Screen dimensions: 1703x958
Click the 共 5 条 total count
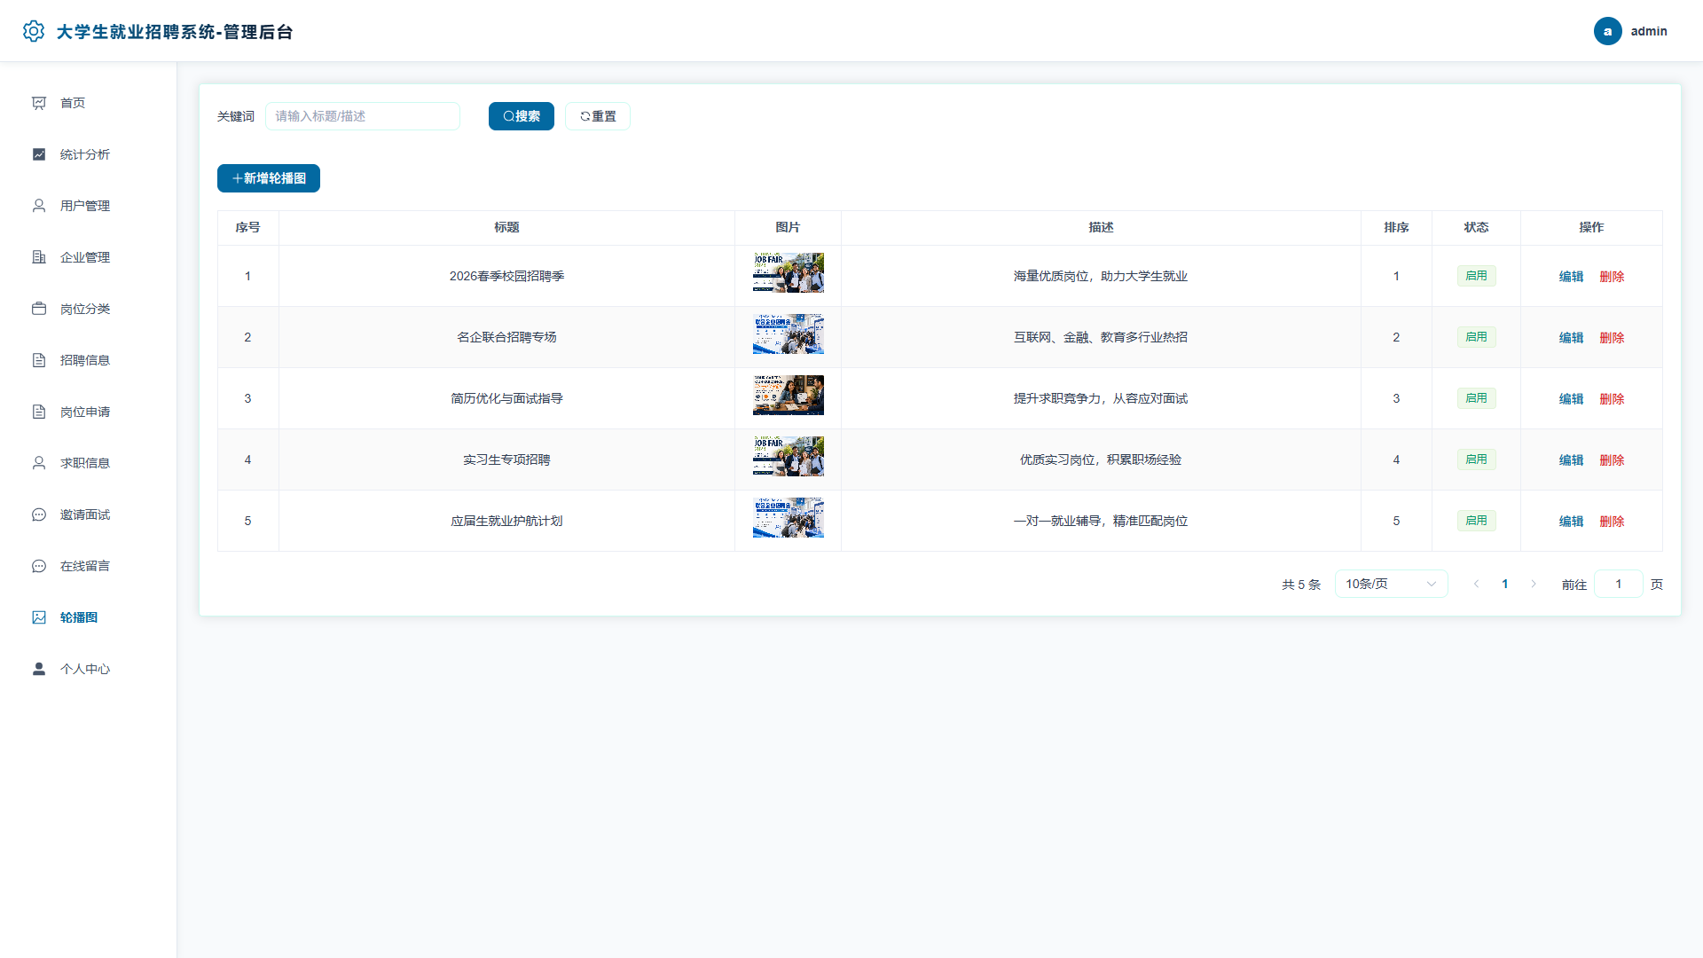point(1301,585)
